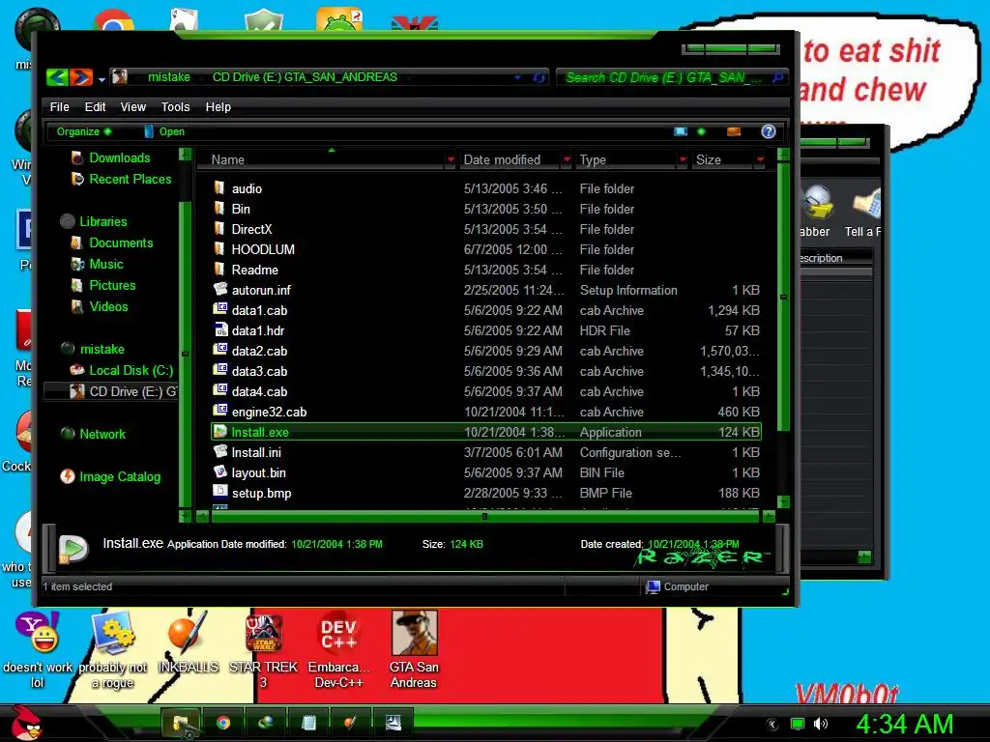Select the mistake computer node

[x=101, y=349]
